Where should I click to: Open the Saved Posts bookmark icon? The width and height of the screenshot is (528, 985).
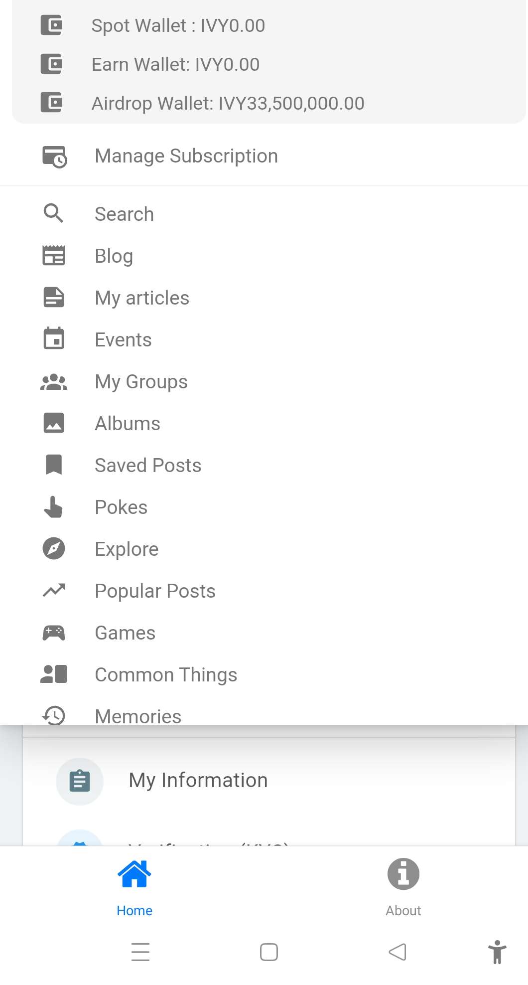(54, 465)
